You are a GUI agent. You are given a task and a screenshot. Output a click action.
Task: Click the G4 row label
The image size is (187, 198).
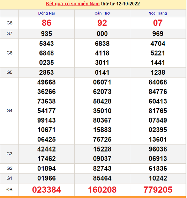tap(9, 111)
